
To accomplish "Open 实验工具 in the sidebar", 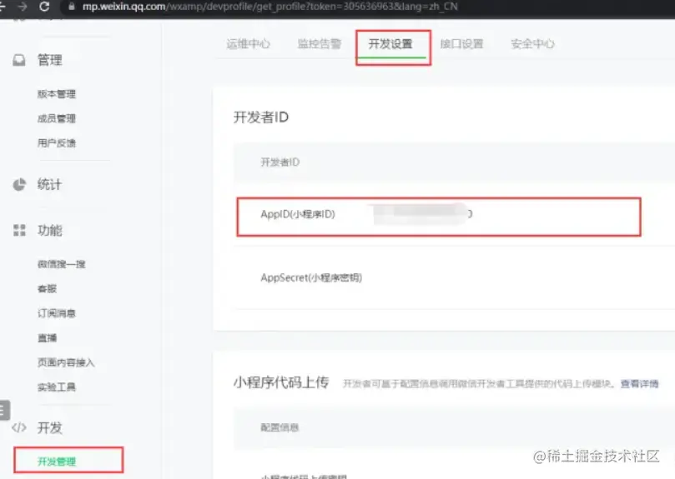I will tap(57, 387).
